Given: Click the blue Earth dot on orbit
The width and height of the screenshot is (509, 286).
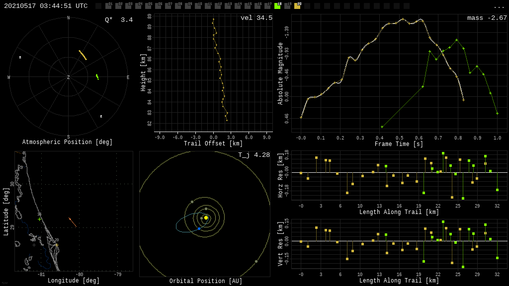Looking at the screenshot, I should tap(199, 229).
